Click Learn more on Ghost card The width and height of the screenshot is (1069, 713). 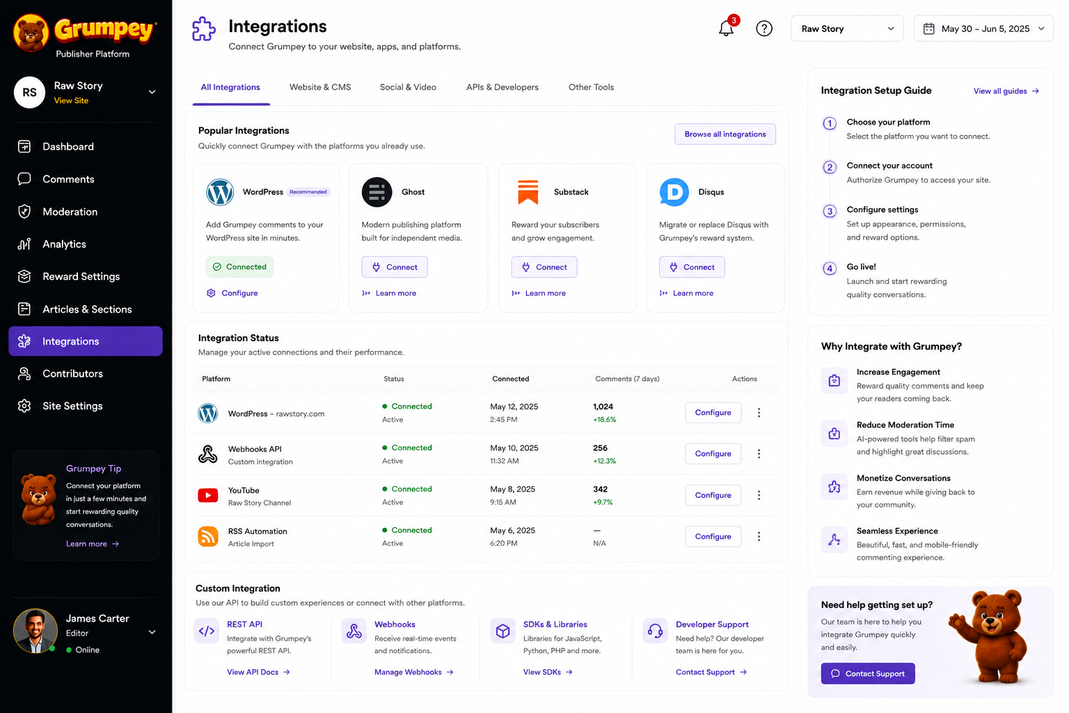click(390, 293)
